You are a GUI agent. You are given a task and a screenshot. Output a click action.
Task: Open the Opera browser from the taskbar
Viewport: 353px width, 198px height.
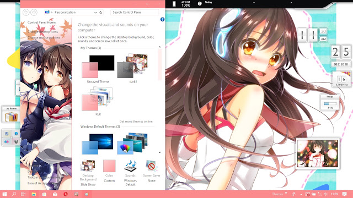pos(66,194)
